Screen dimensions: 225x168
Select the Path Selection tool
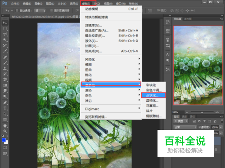click(x=5, y=114)
